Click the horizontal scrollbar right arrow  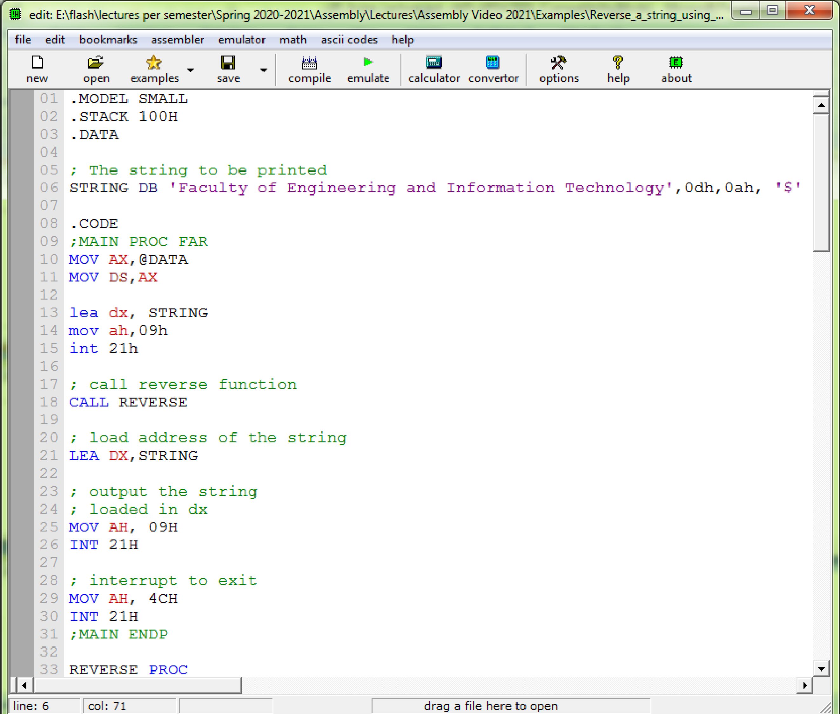point(805,685)
